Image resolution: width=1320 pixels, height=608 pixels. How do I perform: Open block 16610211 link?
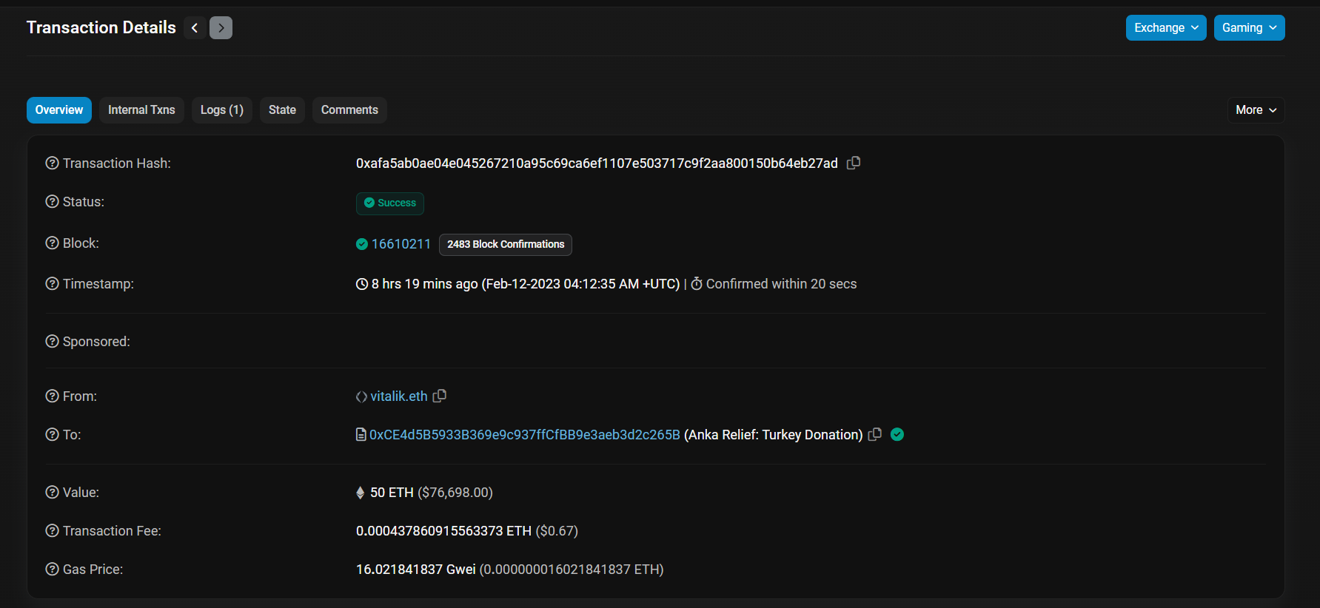(x=401, y=244)
